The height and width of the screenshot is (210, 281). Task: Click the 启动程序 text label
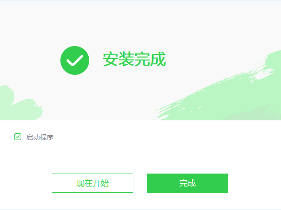40,137
